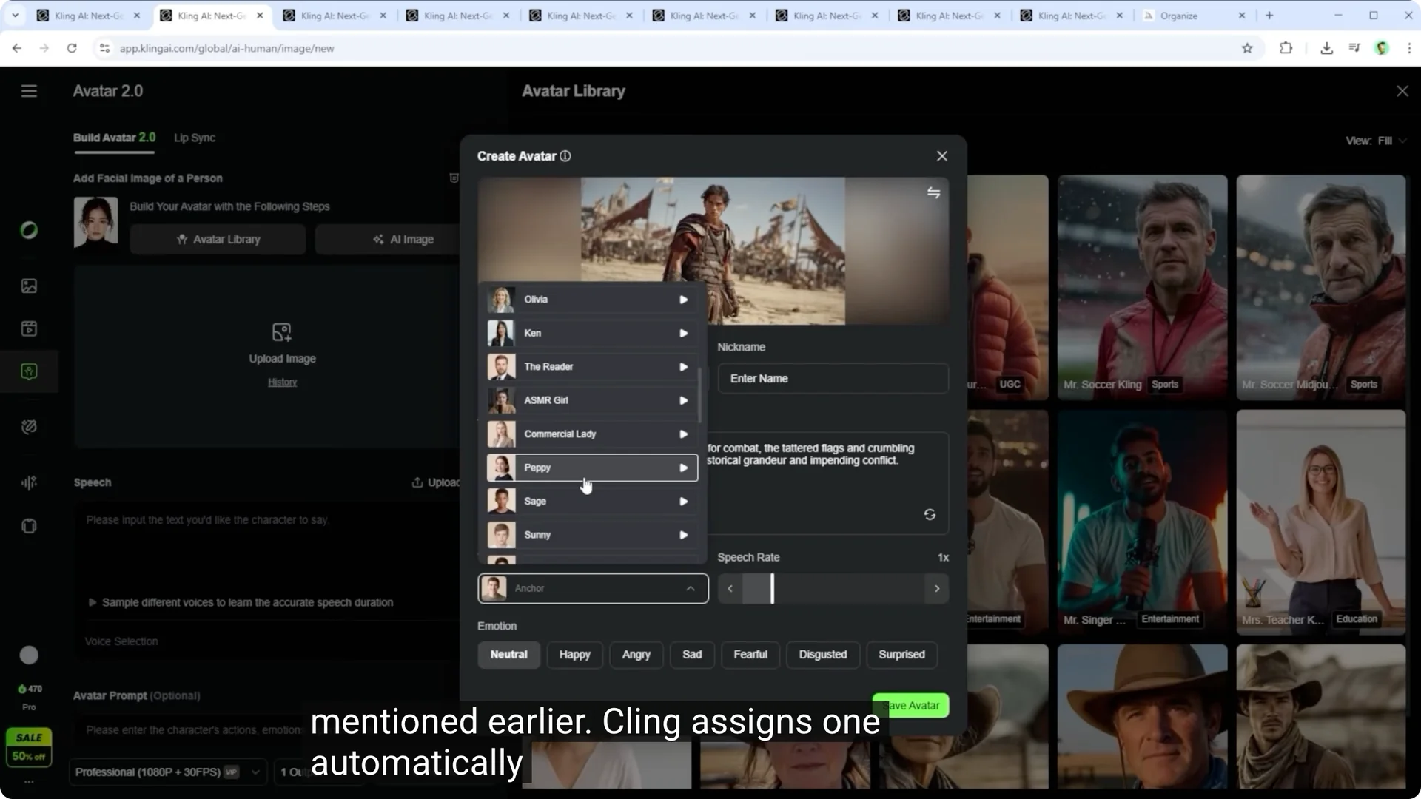Select the Happy emotion
This screenshot has height=799, width=1421.
574,655
